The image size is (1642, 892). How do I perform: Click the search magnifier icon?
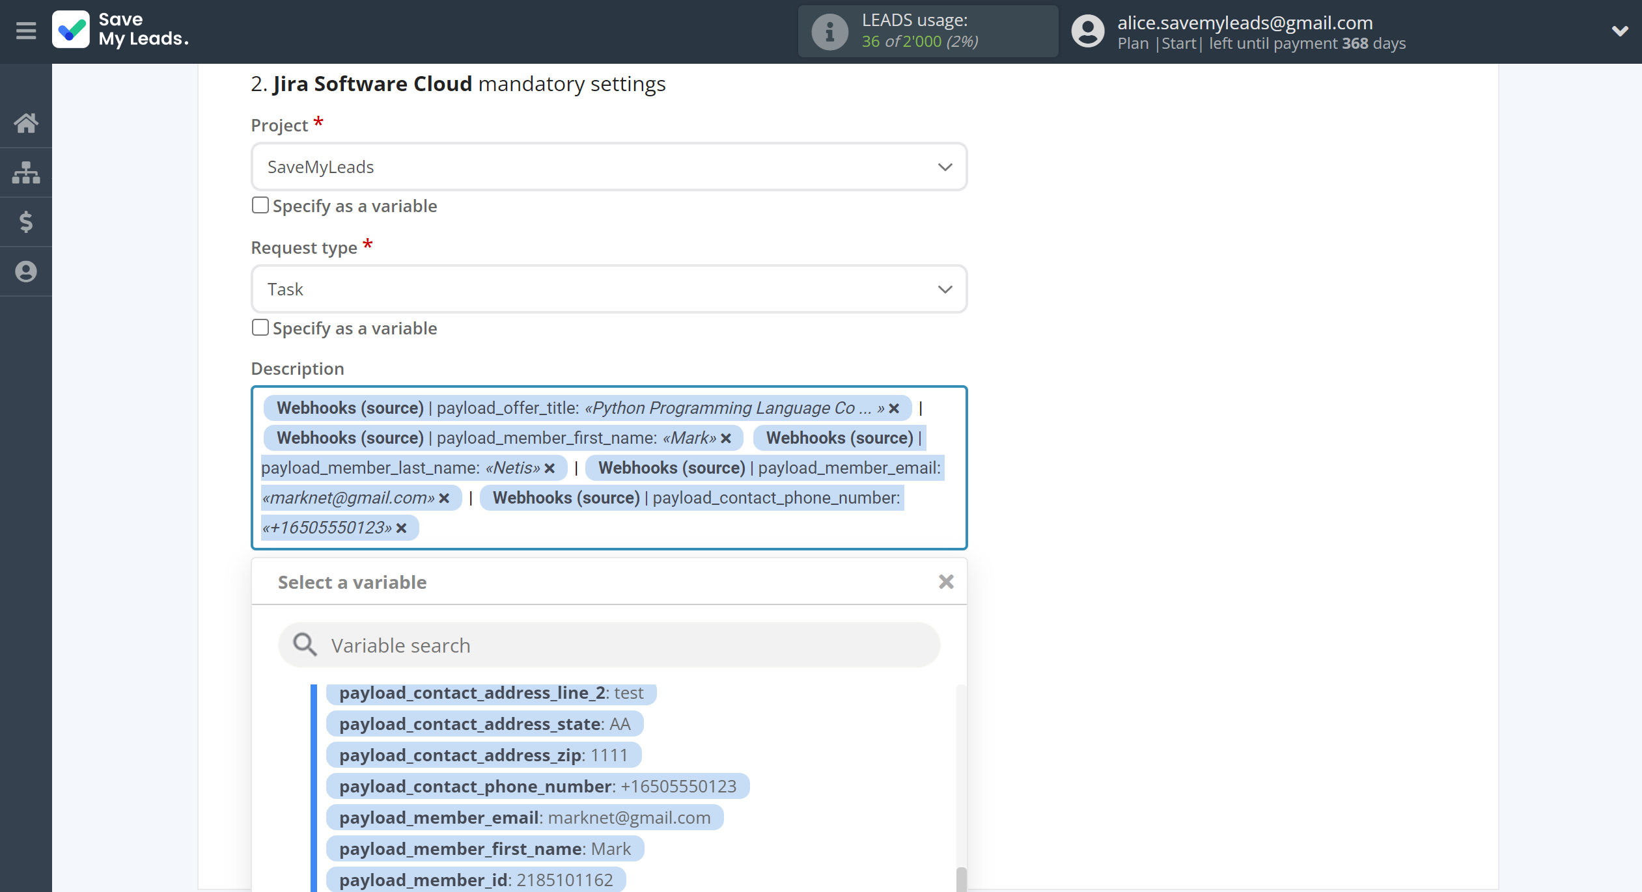[x=304, y=645]
